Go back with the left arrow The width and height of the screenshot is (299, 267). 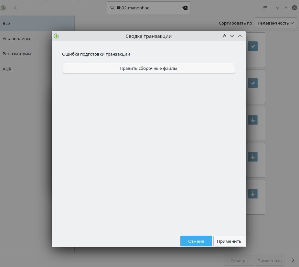tap(16, 8)
